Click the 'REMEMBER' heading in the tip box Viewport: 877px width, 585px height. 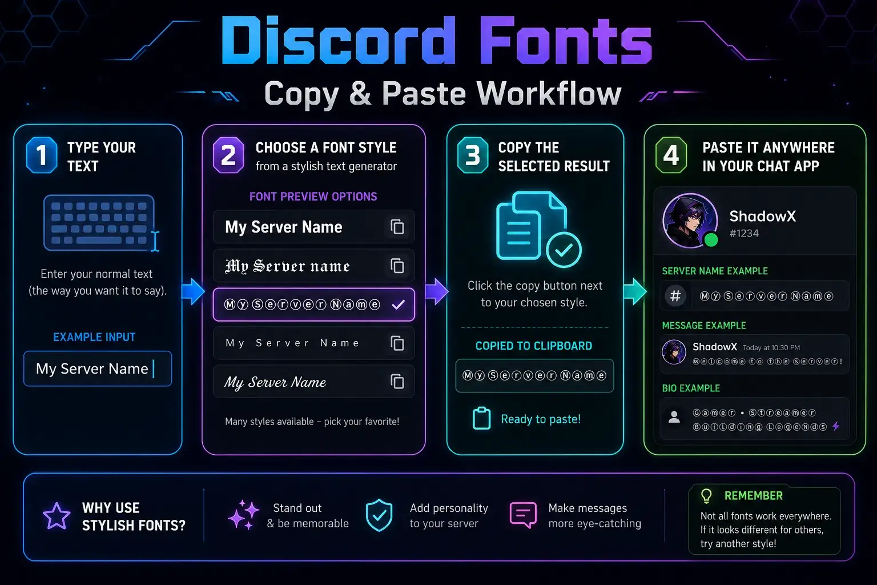tap(754, 495)
